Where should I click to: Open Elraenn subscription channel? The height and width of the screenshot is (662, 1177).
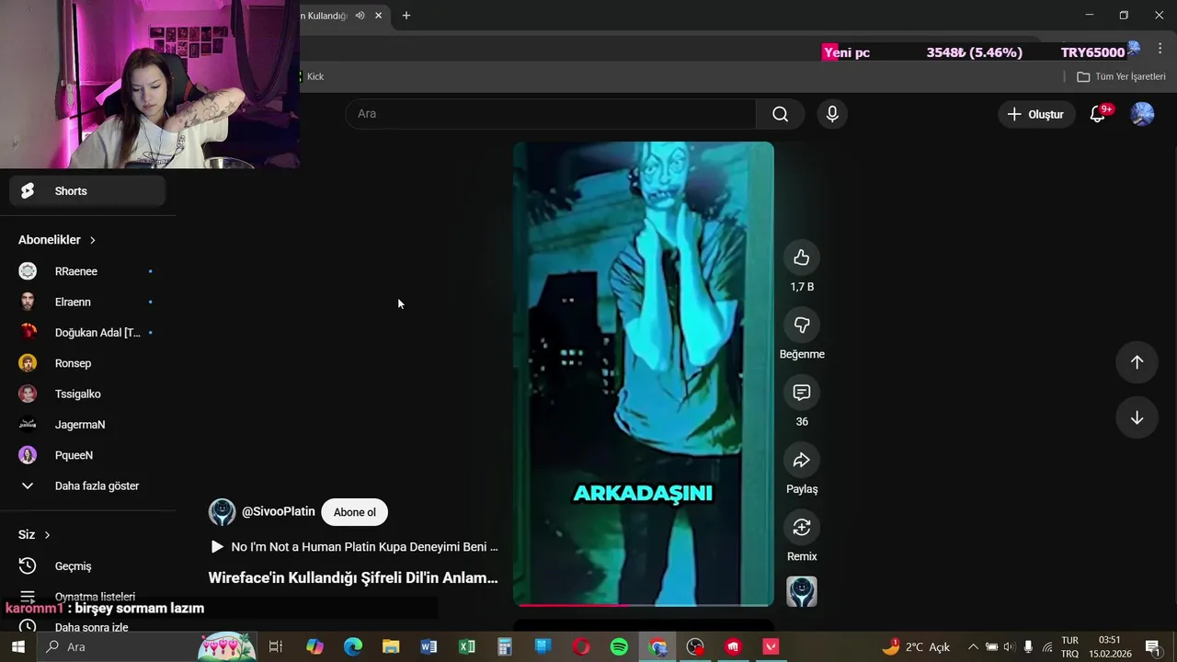[87, 302]
